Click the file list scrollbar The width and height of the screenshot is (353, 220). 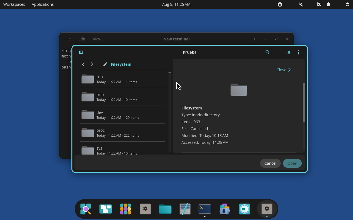click(x=170, y=112)
